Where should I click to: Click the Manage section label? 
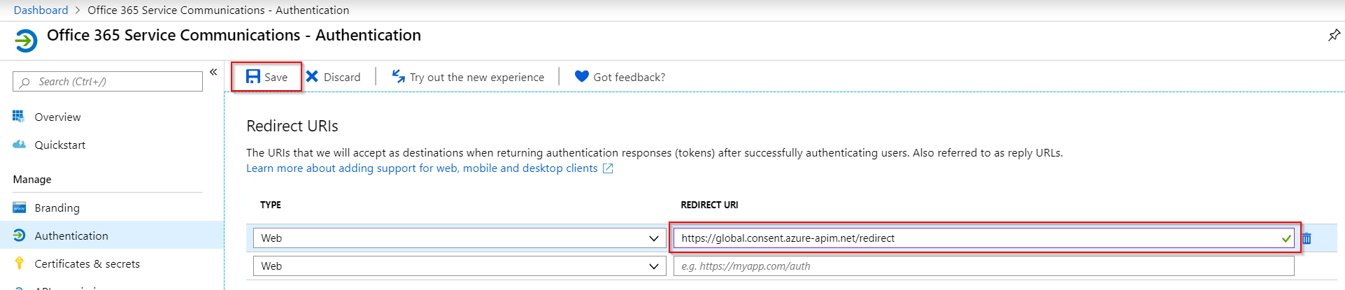(x=32, y=180)
